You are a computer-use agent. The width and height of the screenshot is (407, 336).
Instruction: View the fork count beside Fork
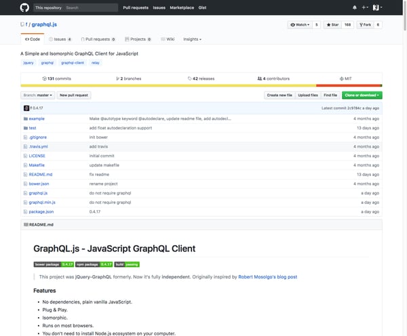[x=378, y=24]
